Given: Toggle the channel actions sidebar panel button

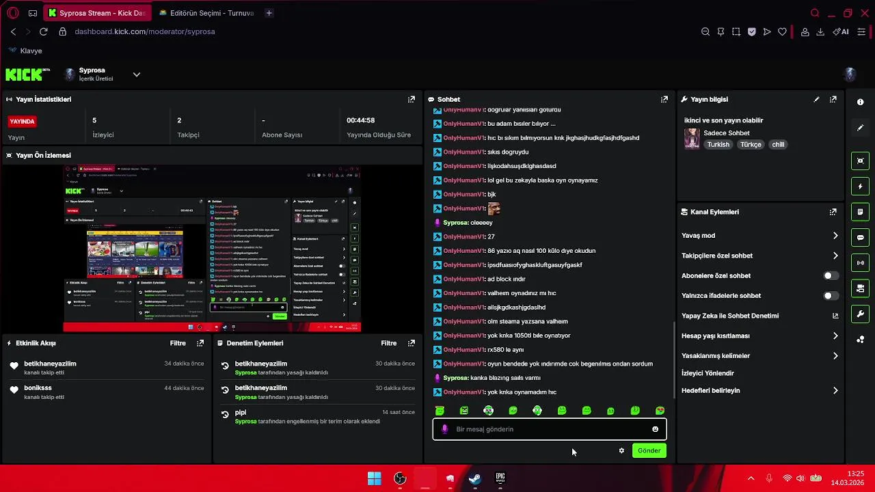Looking at the screenshot, I should coord(860,288).
